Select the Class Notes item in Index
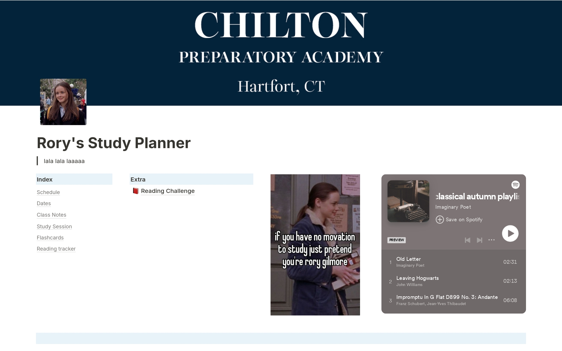 52,215
